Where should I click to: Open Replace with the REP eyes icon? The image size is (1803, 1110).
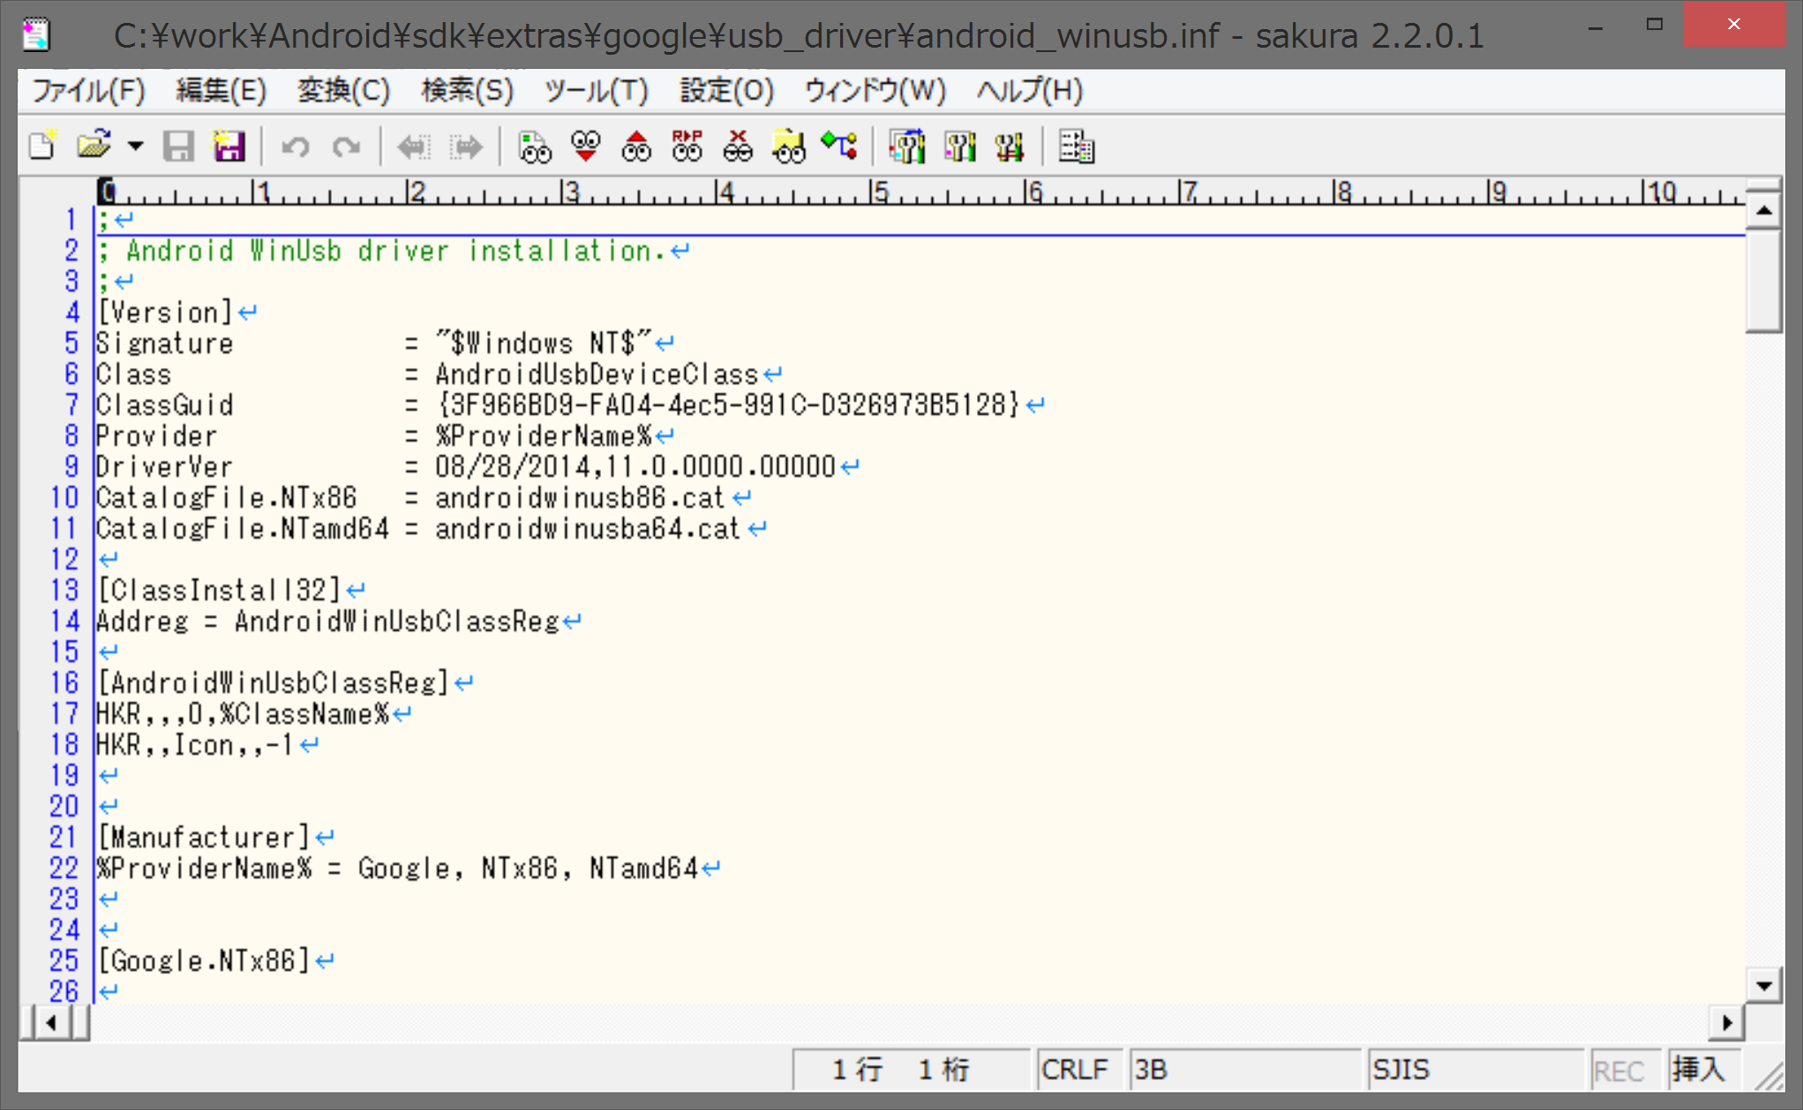(x=687, y=146)
